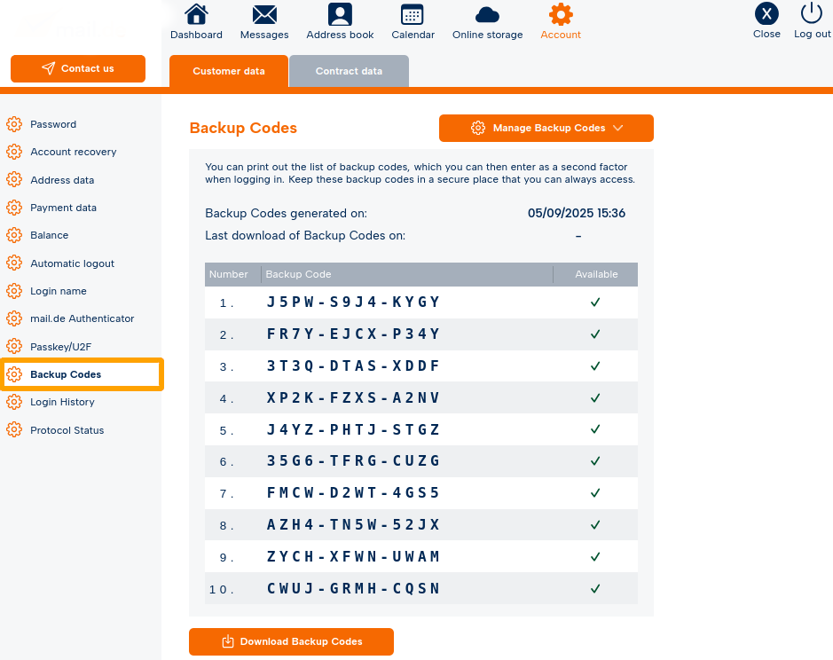Click the gear icon beside Payment data
The height and width of the screenshot is (660, 833).
(14, 208)
